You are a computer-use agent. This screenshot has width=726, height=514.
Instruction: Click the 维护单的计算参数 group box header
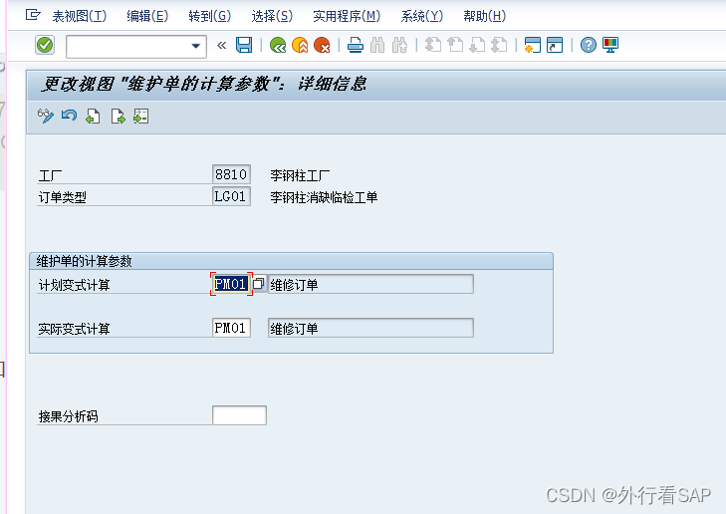pos(291,261)
